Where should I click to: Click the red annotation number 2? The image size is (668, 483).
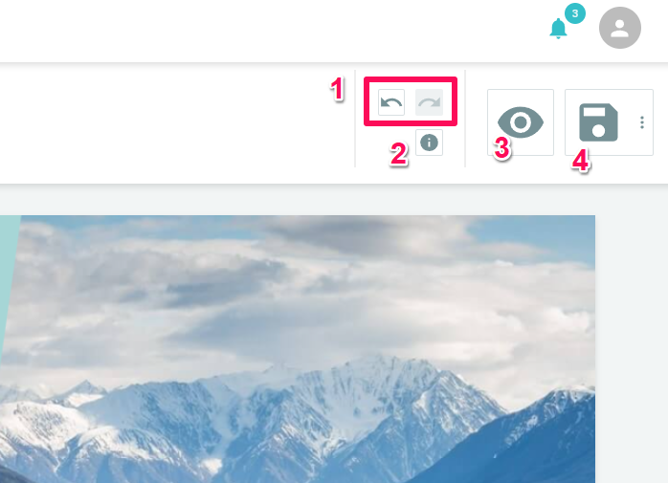pos(399,154)
